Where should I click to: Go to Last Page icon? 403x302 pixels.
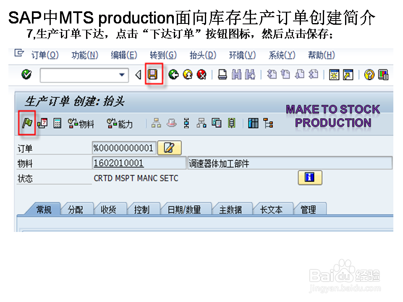(x=313, y=75)
